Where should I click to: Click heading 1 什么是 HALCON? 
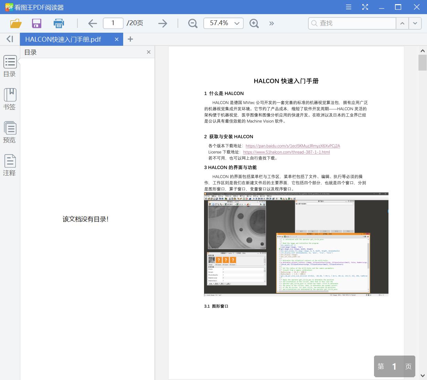224,93
